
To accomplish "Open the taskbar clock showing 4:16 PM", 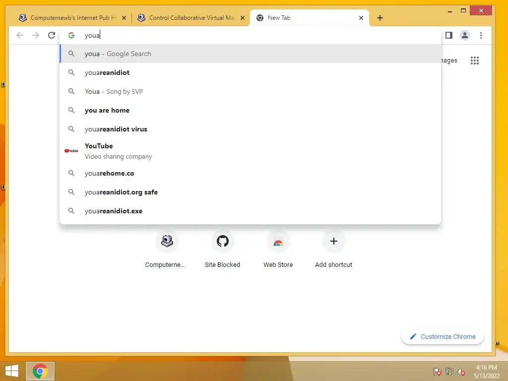I will tap(487, 372).
